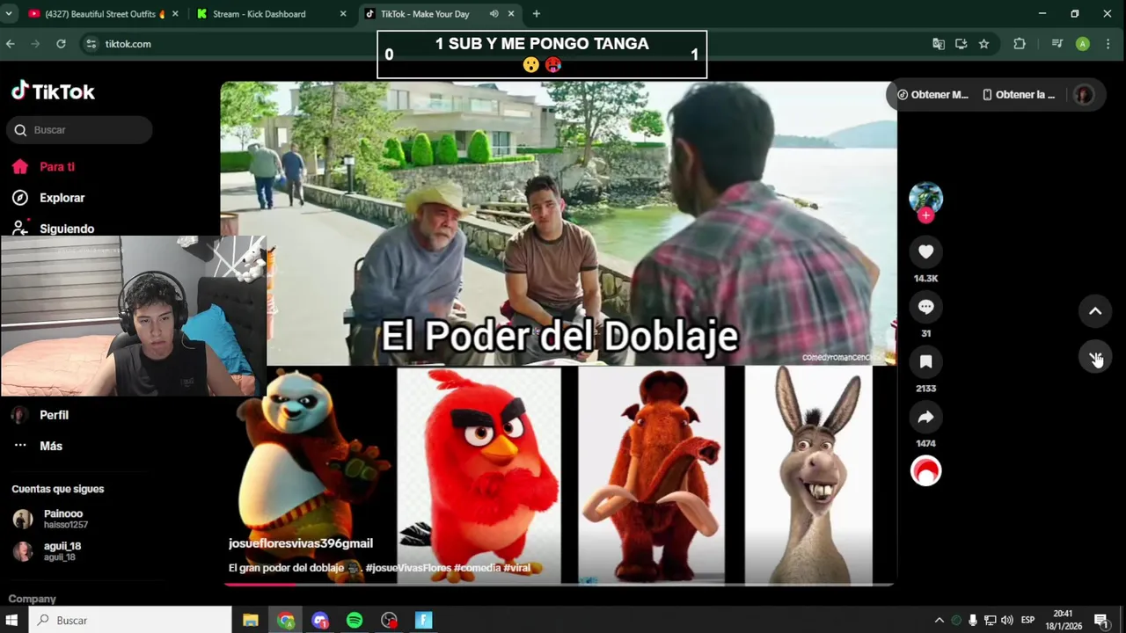Click the Company footer link
Image resolution: width=1126 pixels, height=633 pixels.
pyautogui.click(x=32, y=599)
